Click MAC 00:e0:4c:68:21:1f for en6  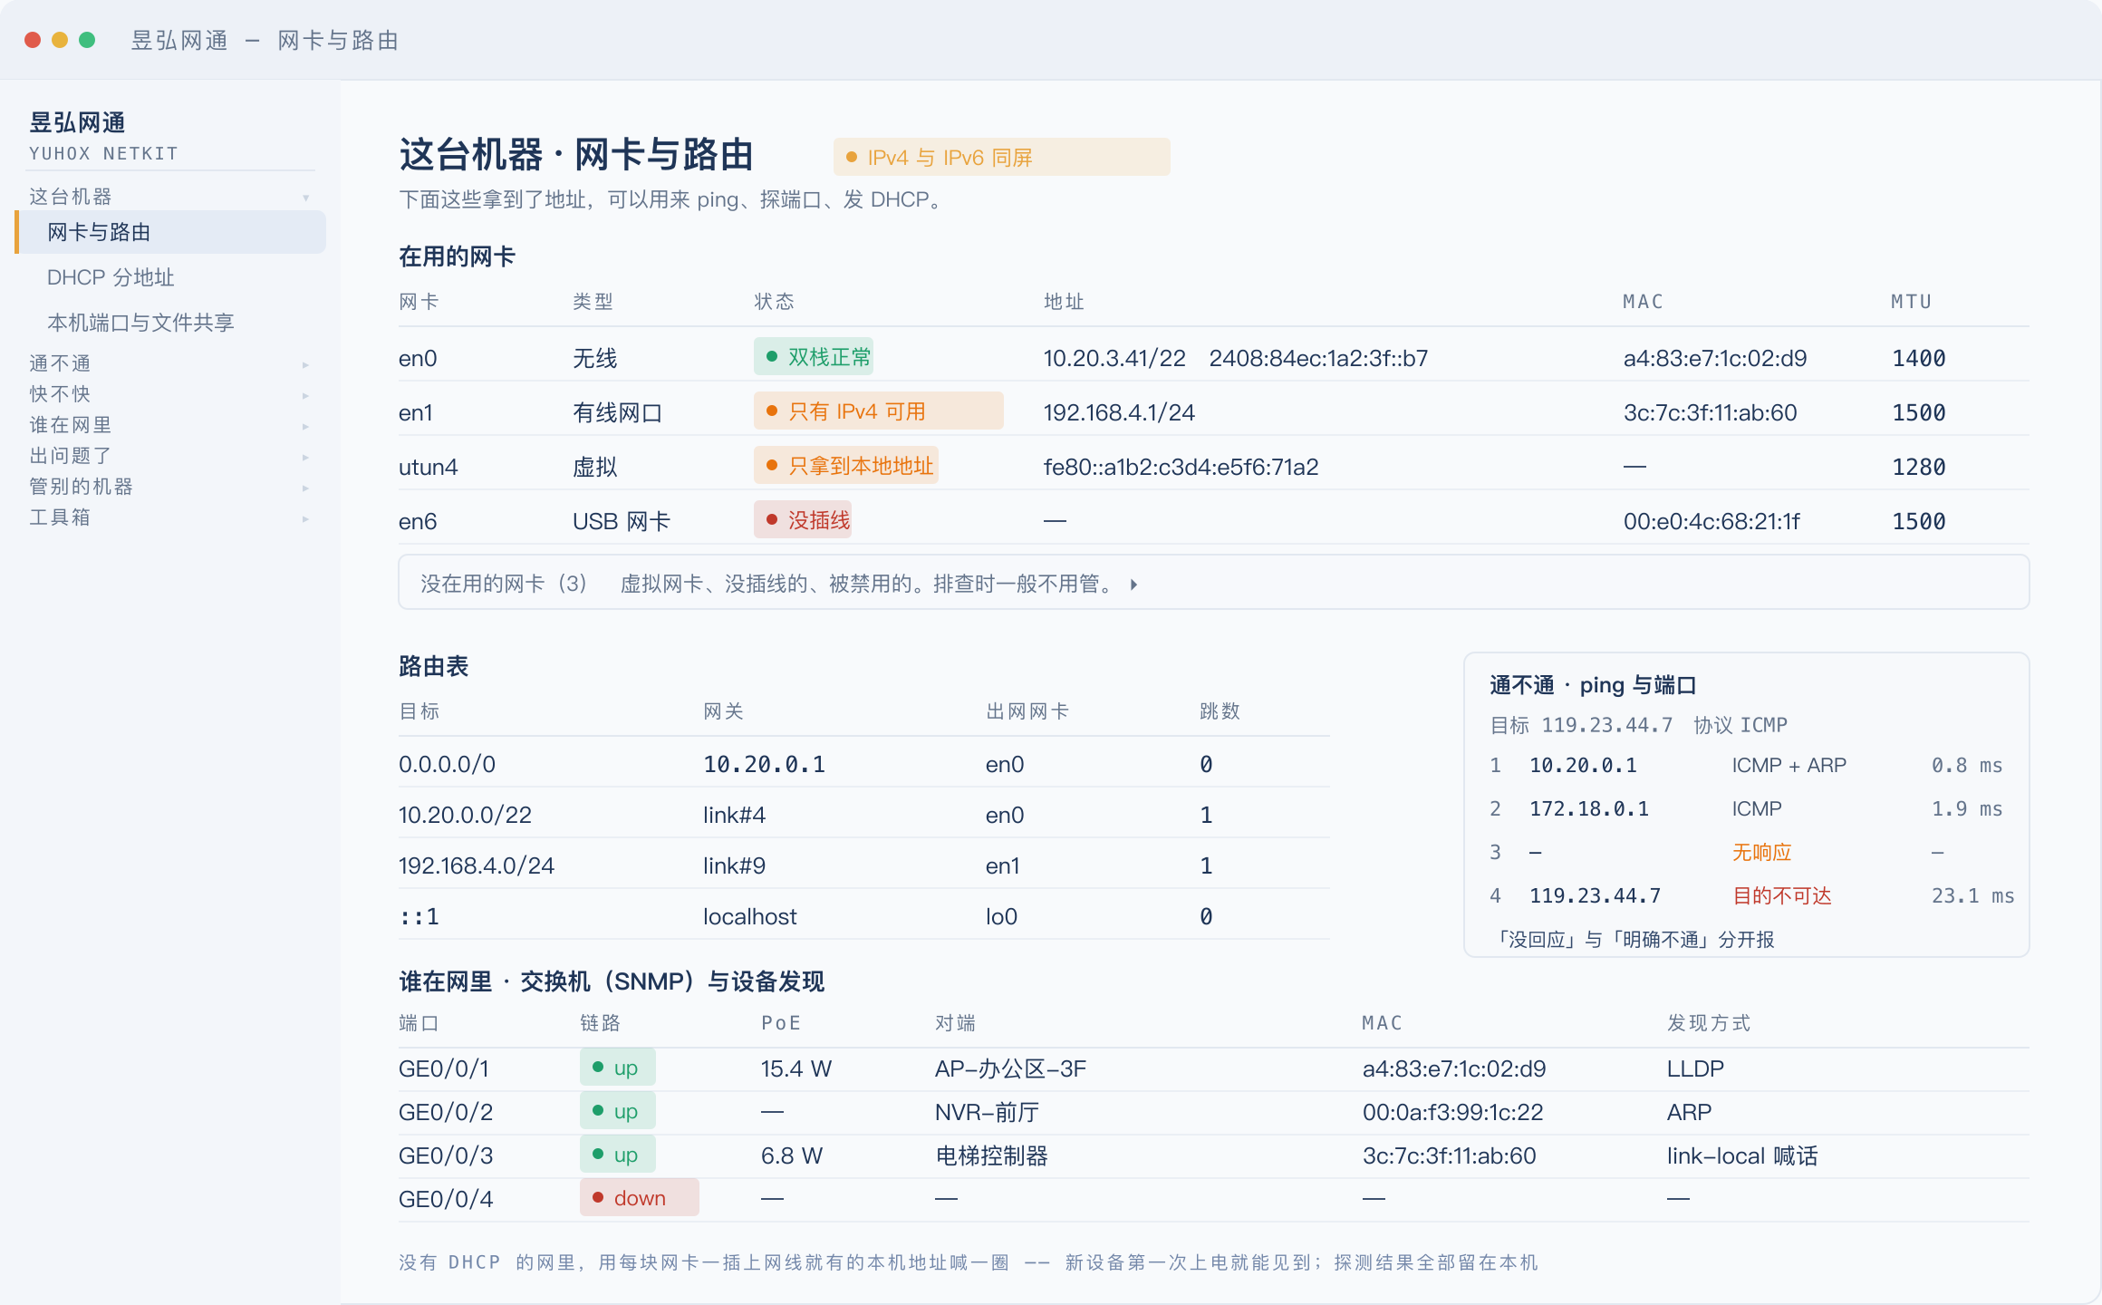point(1711,522)
